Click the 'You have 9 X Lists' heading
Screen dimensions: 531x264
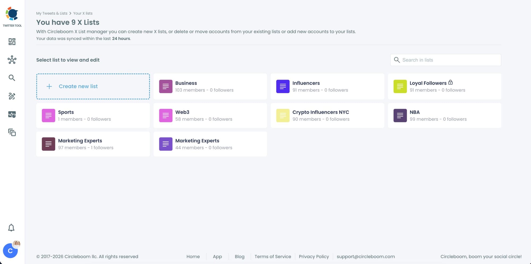point(68,22)
